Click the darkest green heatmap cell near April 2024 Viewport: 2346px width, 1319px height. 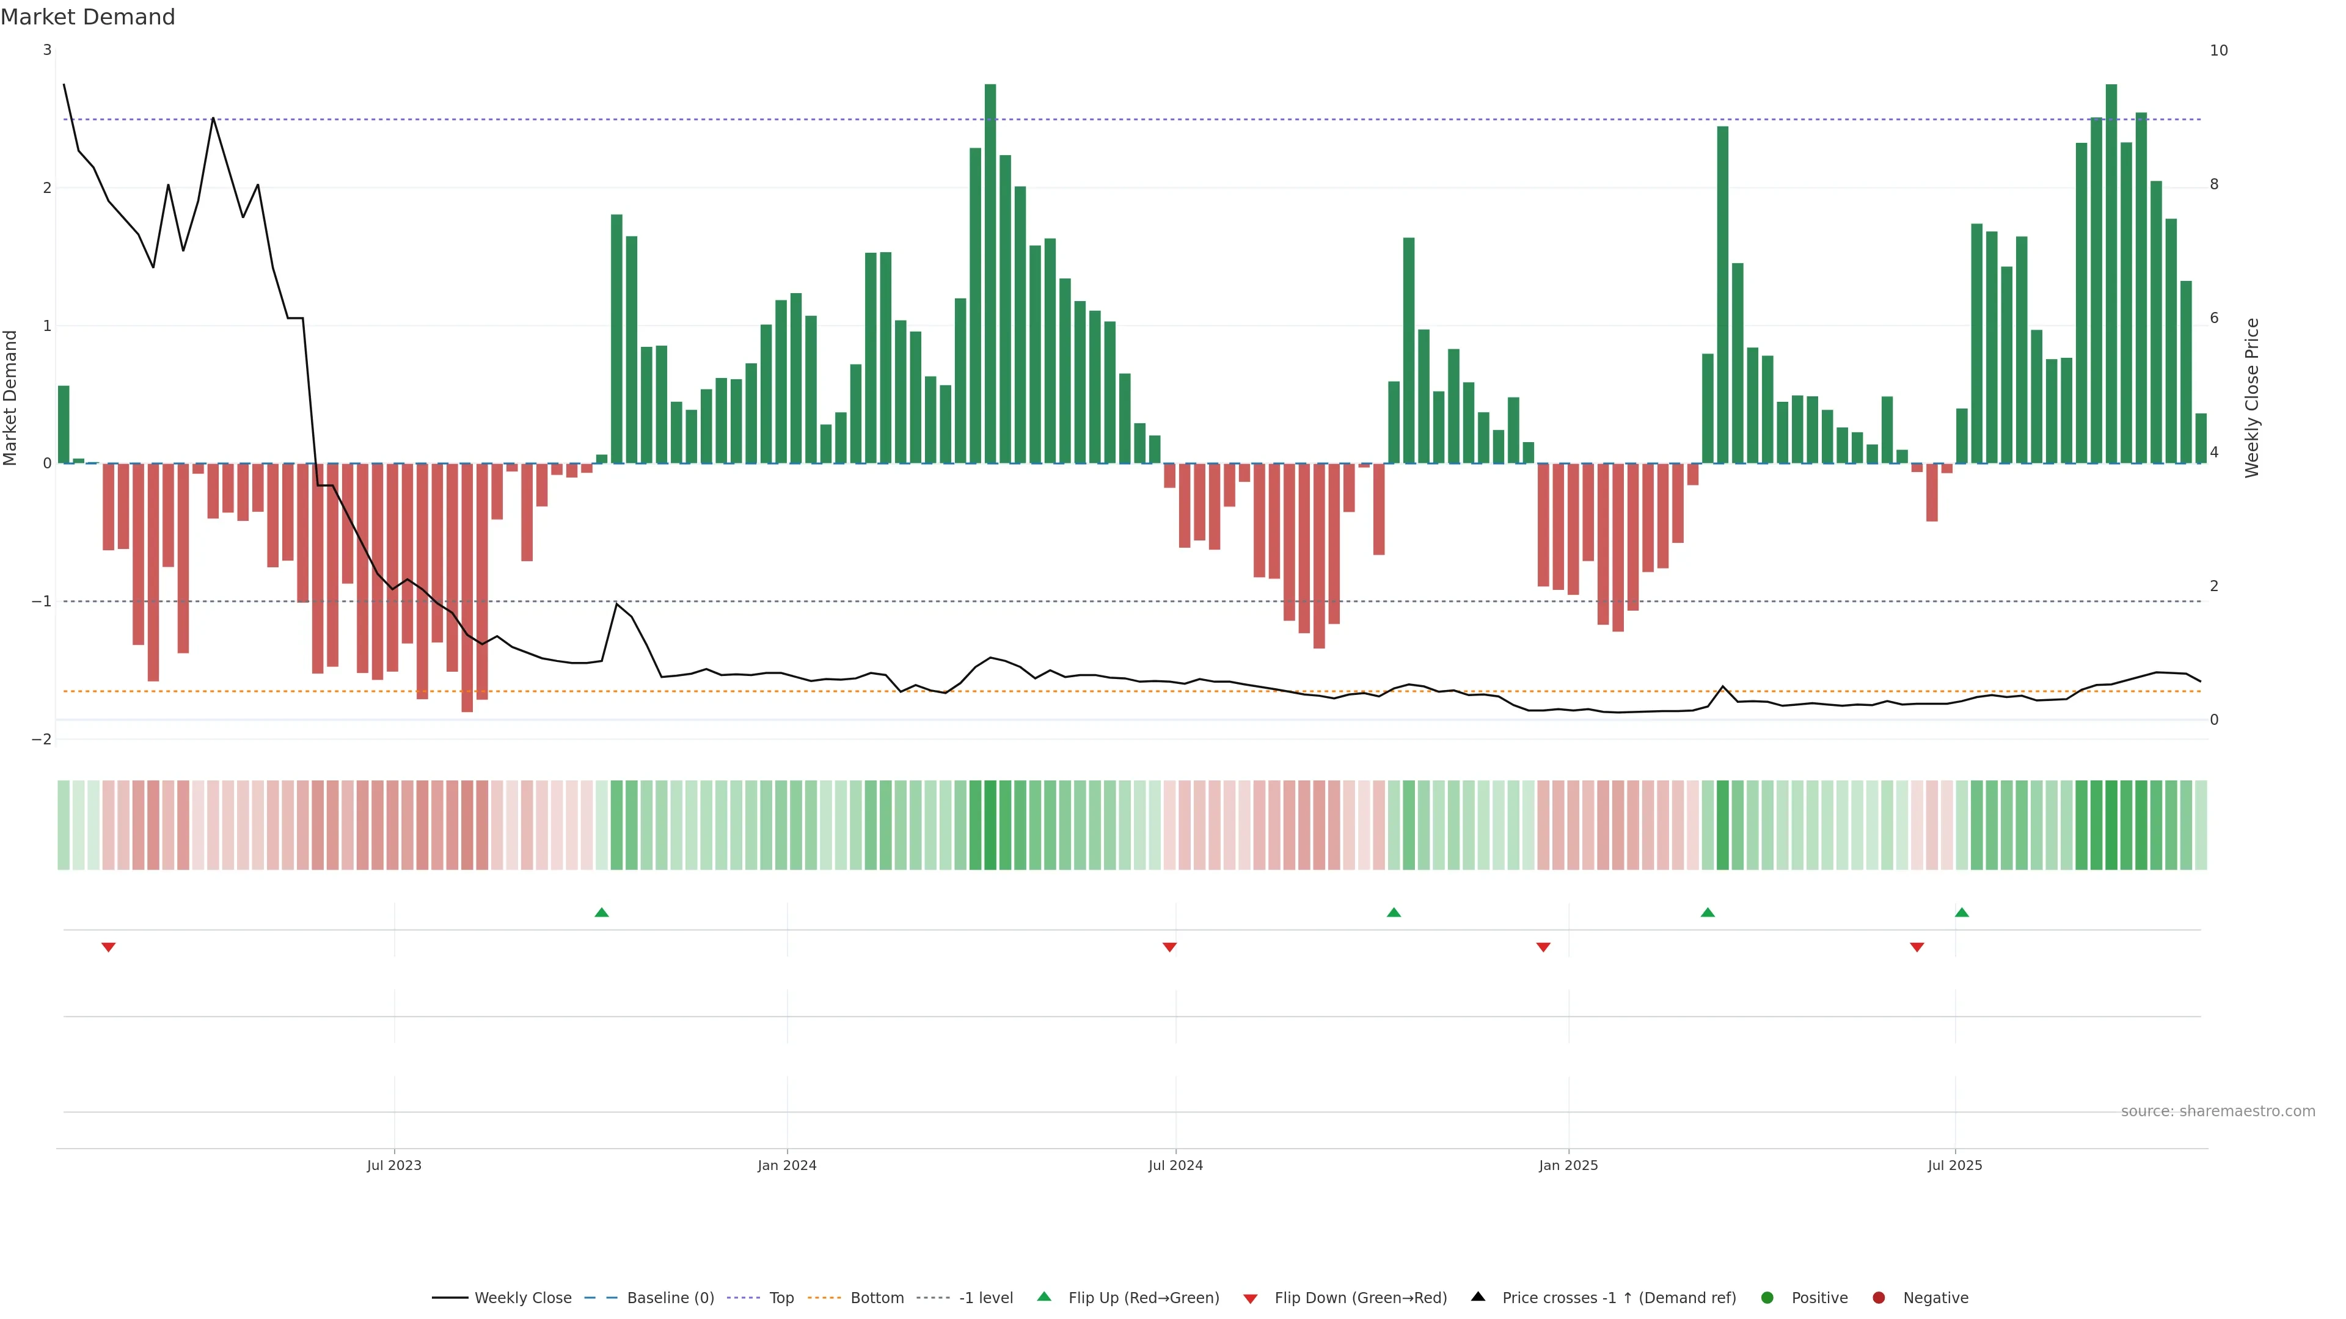coord(990,825)
